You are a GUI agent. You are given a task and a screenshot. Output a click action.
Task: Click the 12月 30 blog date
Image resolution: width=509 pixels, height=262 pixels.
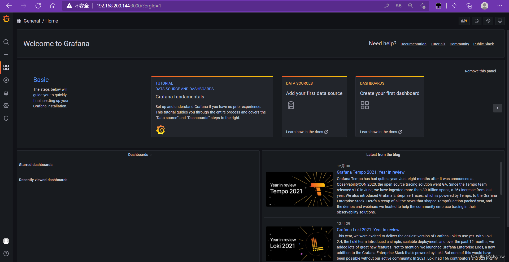343,166
